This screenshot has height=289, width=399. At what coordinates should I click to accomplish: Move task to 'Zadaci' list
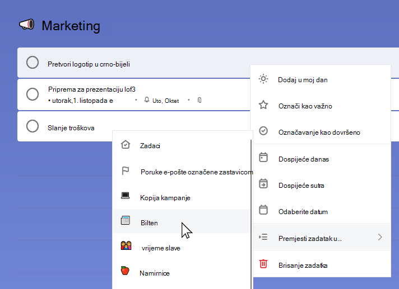181,146
